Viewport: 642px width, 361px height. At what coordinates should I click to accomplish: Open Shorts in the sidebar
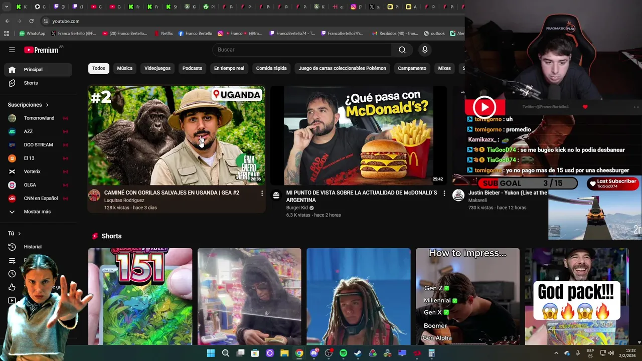[38, 83]
